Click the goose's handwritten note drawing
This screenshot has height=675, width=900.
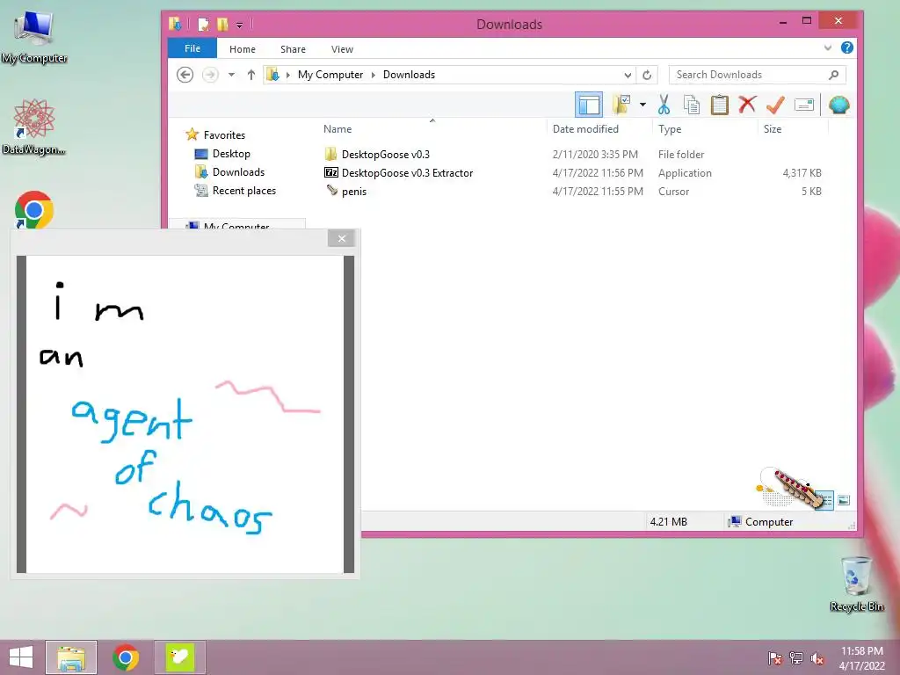point(185,414)
